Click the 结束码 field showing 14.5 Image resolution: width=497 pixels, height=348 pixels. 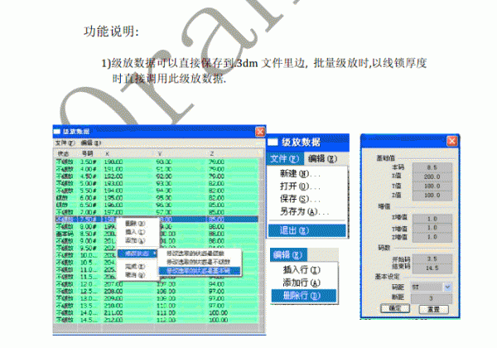432,268
